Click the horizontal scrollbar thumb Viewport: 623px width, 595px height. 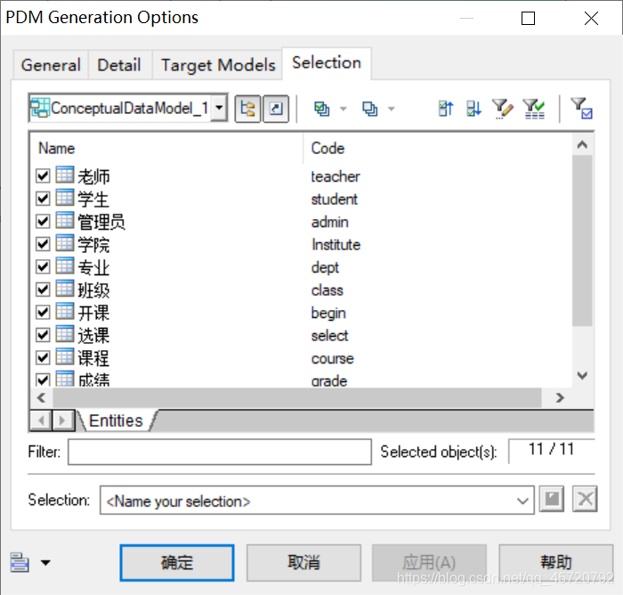pyautogui.click(x=297, y=397)
